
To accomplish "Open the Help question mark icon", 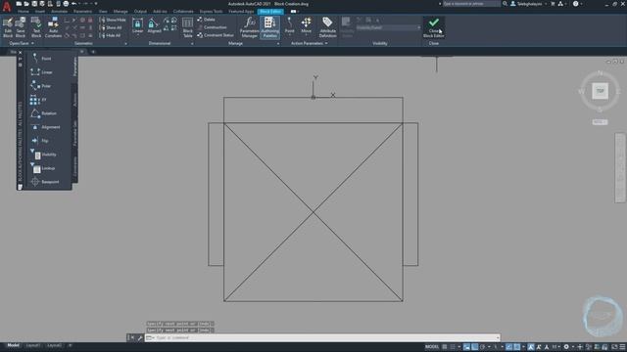I will click(x=575, y=4).
